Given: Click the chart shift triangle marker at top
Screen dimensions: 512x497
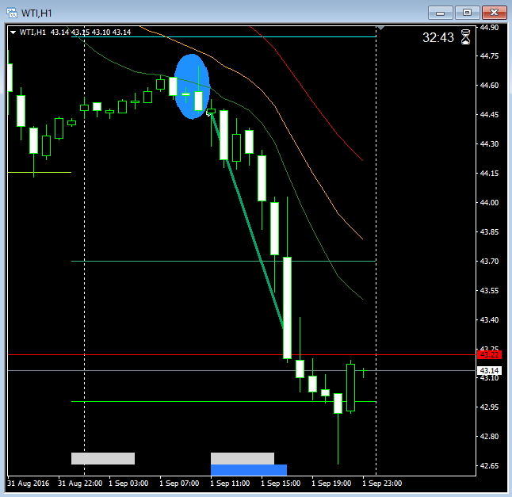Looking at the screenshot, I should coord(380,29).
